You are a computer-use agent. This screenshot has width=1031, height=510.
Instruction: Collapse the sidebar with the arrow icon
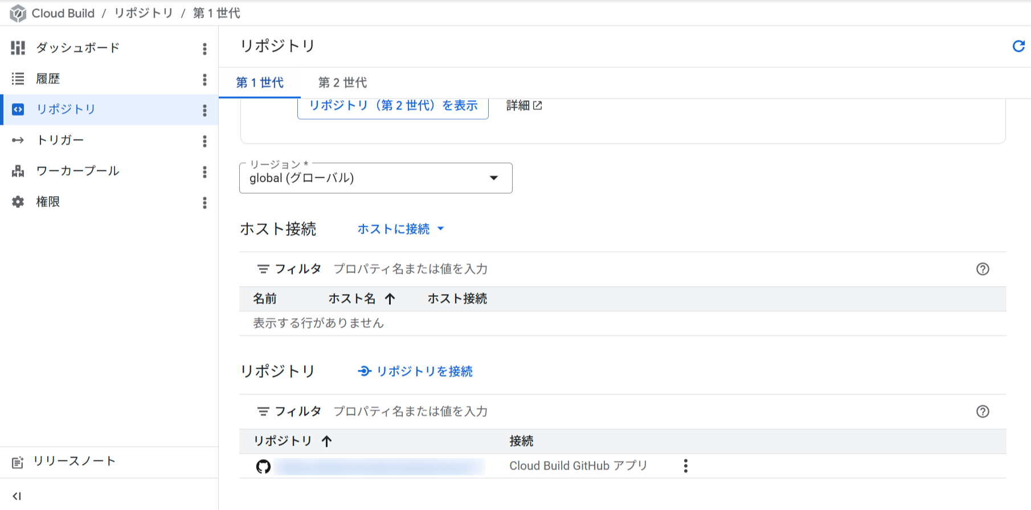pos(17,496)
